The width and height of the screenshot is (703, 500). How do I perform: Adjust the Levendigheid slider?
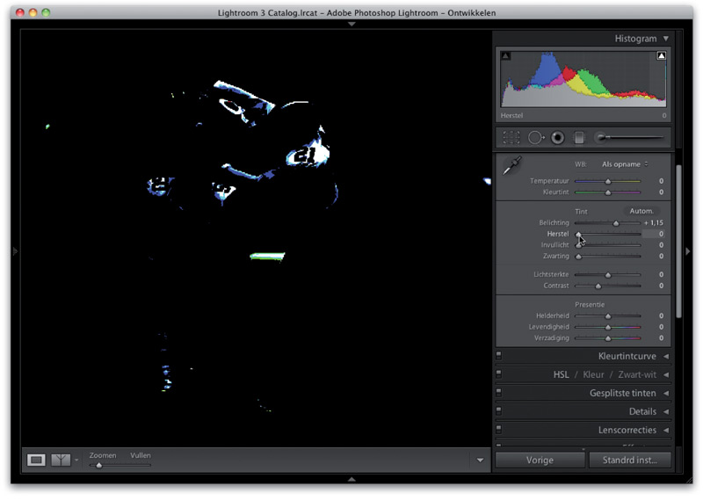click(x=608, y=327)
